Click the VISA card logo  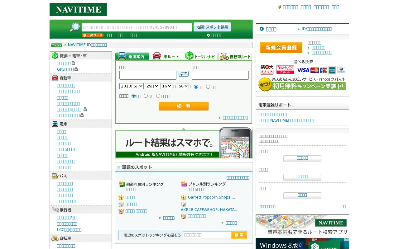pos(303,70)
